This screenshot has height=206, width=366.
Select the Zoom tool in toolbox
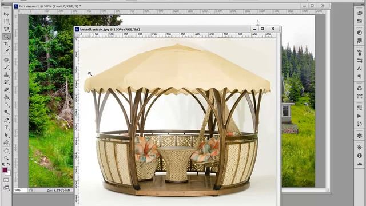(x=6, y=159)
